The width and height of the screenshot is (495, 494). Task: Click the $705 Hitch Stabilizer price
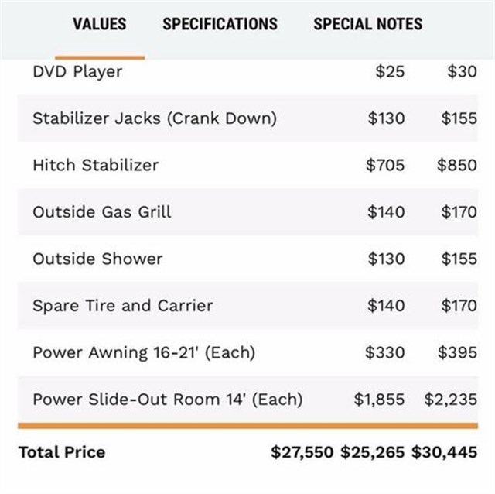coord(385,165)
